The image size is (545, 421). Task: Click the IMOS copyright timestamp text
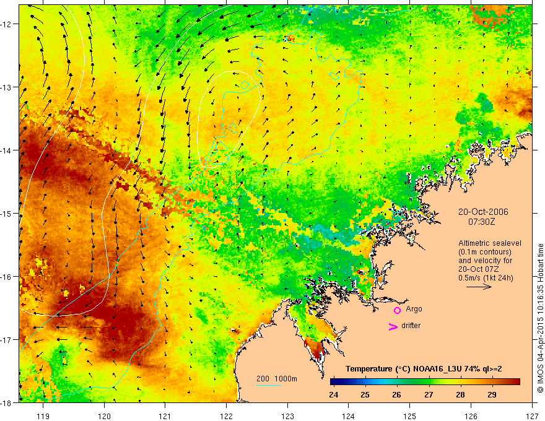click(x=540, y=318)
